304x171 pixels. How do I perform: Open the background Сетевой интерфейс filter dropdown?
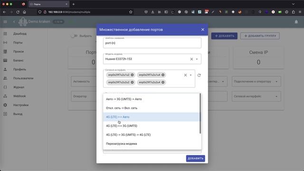click(x=256, y=96)
